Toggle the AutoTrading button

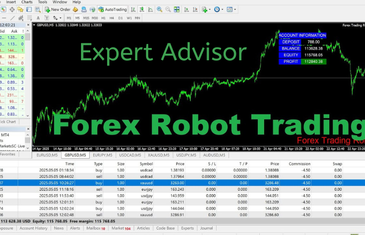(x=113, y=10)
